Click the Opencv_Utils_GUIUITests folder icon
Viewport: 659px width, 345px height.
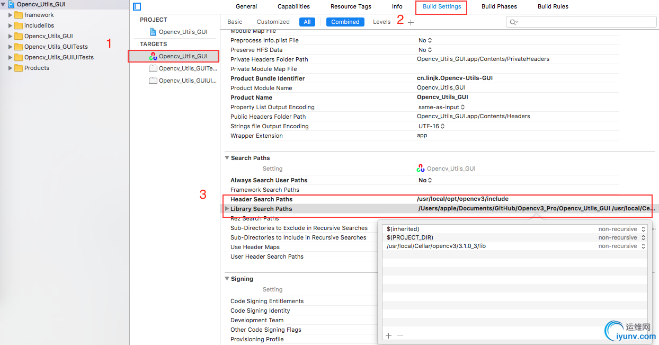tap(19, 57)
